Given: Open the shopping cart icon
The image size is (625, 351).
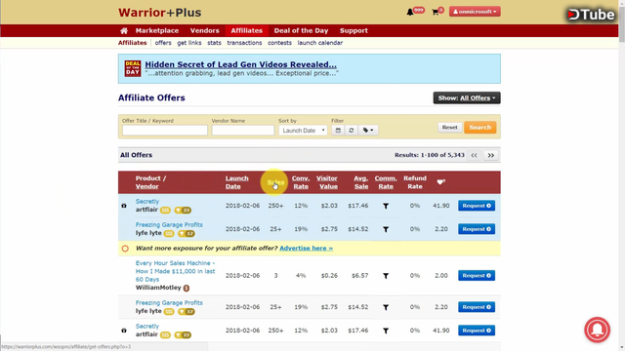Looking at the screenshot, I should 435,13.
